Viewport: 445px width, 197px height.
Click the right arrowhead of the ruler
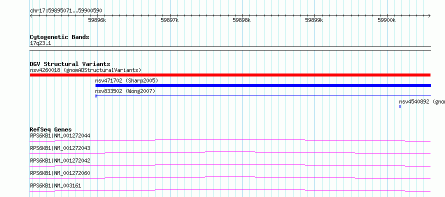coord(429,15)
